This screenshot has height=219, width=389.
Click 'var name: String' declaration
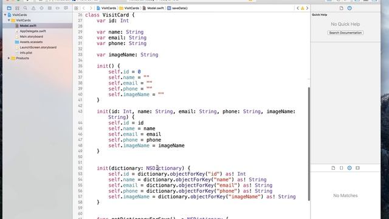120,32
